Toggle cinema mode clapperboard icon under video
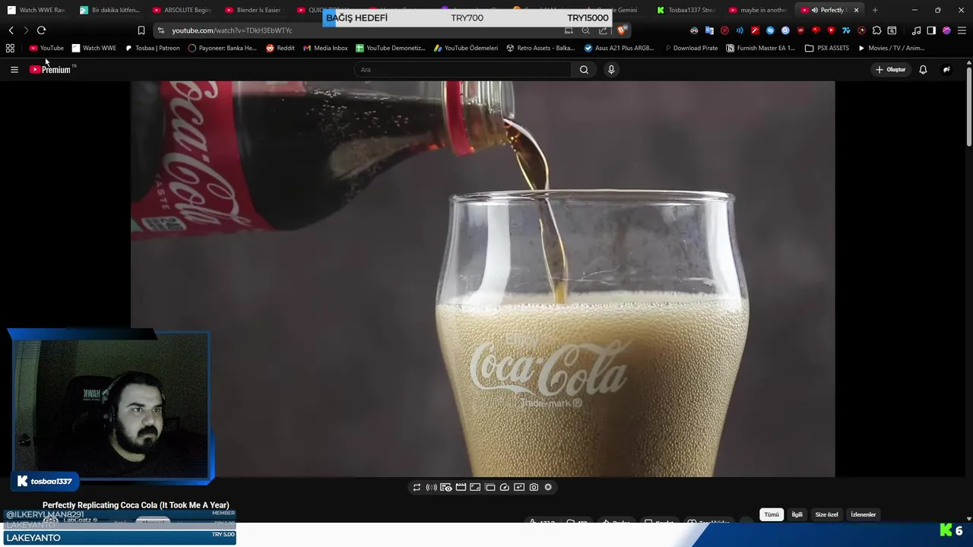Image resolution: width=973 pixels, height=547 pixels. (461, 487)
